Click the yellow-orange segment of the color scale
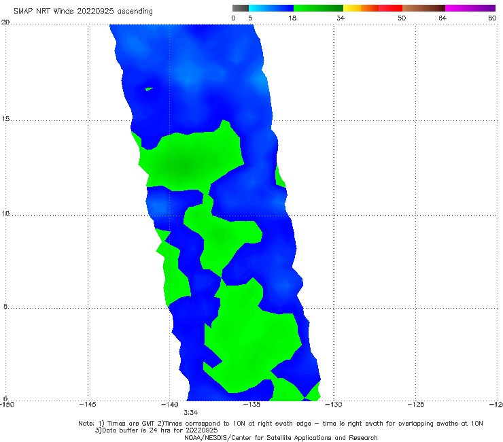This screenshot has height=442, width=503. [361, 8]
